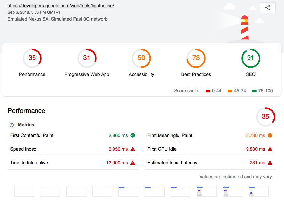Click the SEO category label

coord(251,74)
